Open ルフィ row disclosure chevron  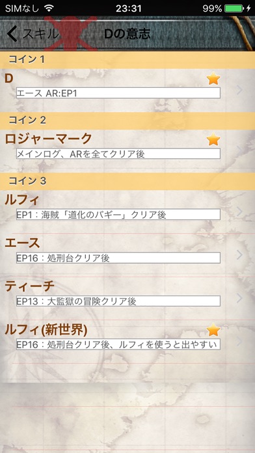point(239,212)
